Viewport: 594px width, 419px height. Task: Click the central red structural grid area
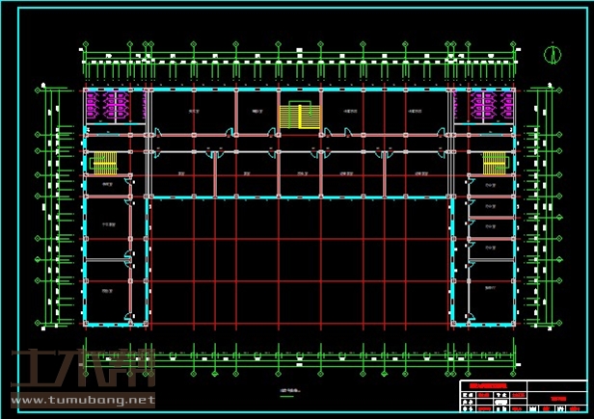tap(299, 260)
